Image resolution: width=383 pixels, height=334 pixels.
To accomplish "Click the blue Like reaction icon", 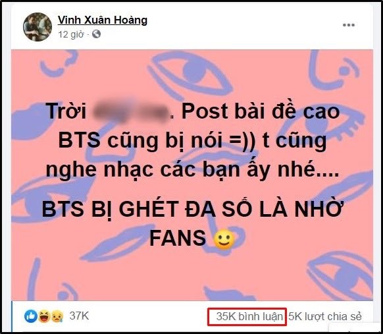I will click(x=31, y=316).
